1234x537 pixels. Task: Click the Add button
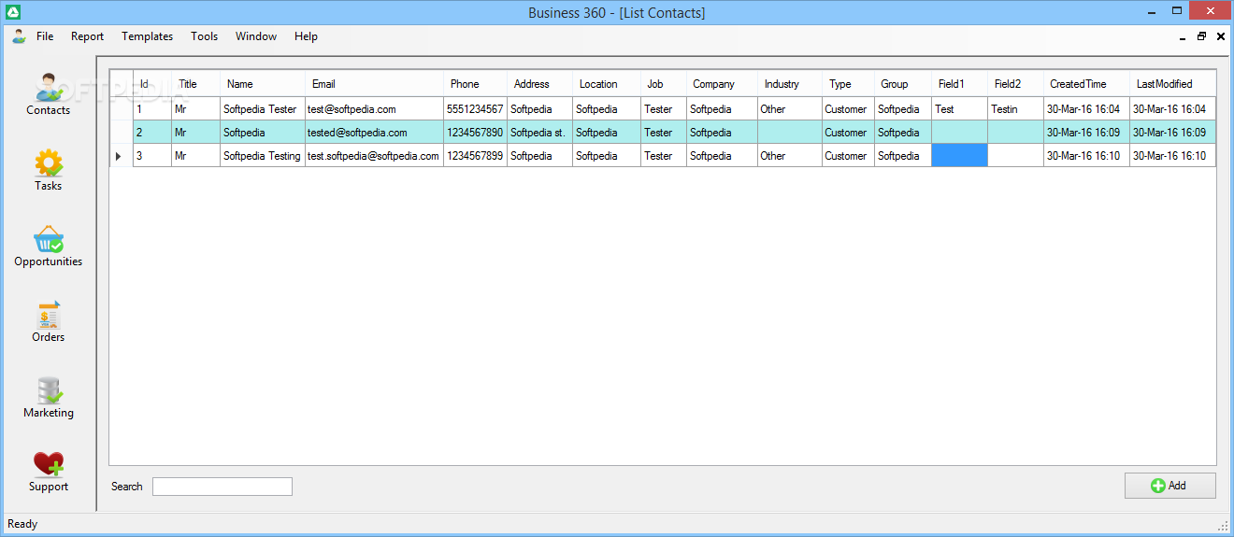point(1169,486)
